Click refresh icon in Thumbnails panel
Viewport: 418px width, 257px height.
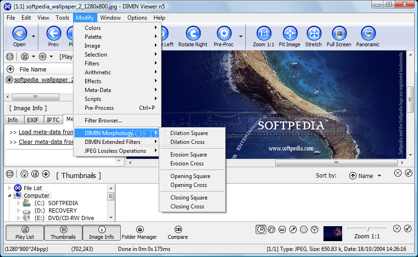[x=24, y=174]
